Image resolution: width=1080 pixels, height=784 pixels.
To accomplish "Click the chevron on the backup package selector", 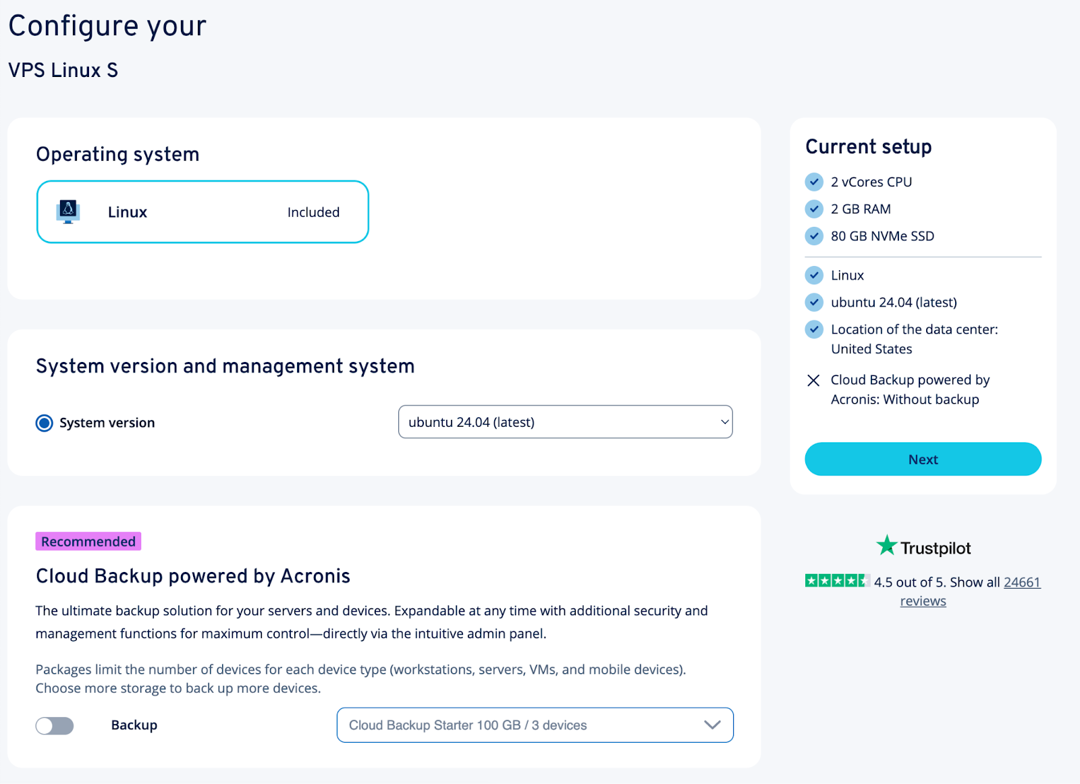I will click(712, 725).
